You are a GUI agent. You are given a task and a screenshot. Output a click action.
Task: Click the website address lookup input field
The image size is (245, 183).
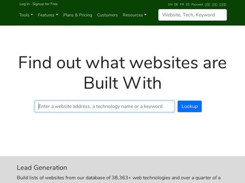pos(105,106)
